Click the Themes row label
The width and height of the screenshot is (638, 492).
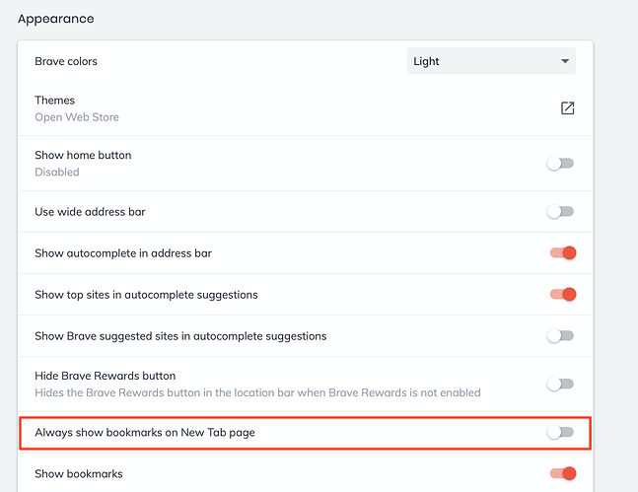click(x=55, y=101)
